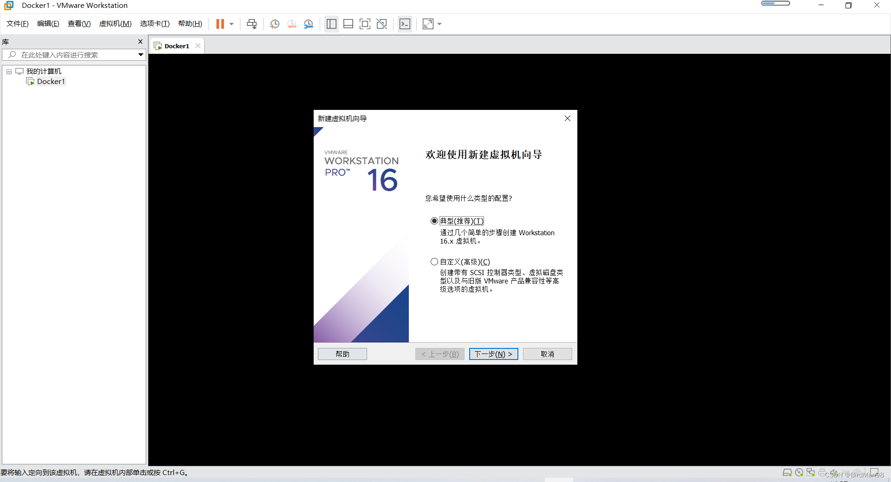Close the library panel
The height and width of the screenshot is (482, 891).
point(141,42)
